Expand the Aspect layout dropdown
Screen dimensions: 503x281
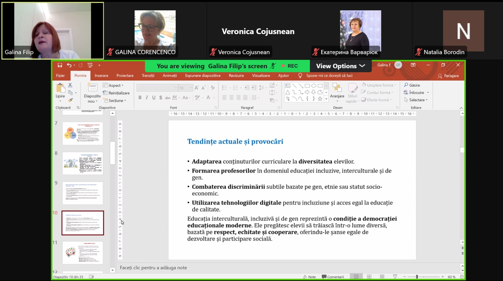click(x=114, y=85)
